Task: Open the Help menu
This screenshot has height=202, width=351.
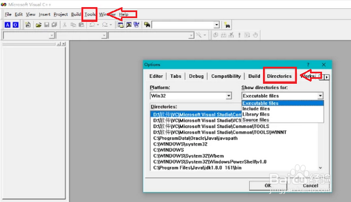Action: [124, 14]
